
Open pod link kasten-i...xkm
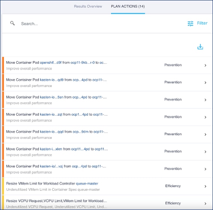point(51,149)
